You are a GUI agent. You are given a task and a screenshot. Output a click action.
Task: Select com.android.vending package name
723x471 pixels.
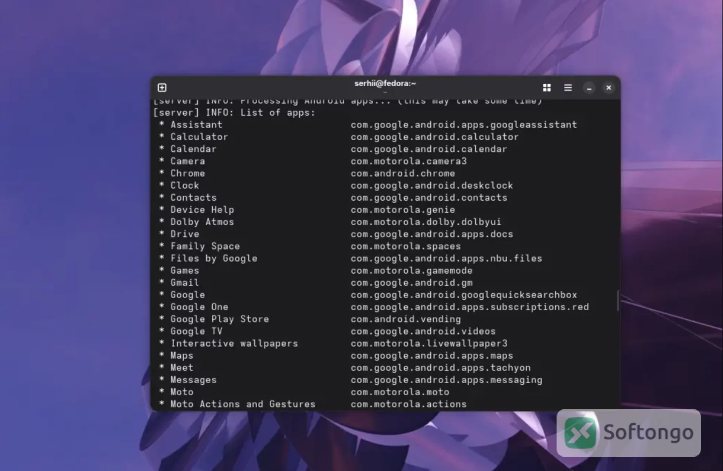406,319
